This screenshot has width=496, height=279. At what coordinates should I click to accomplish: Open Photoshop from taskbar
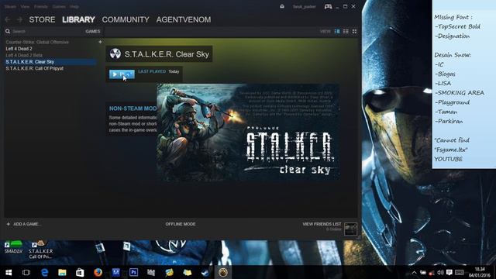tap(134, 272)
